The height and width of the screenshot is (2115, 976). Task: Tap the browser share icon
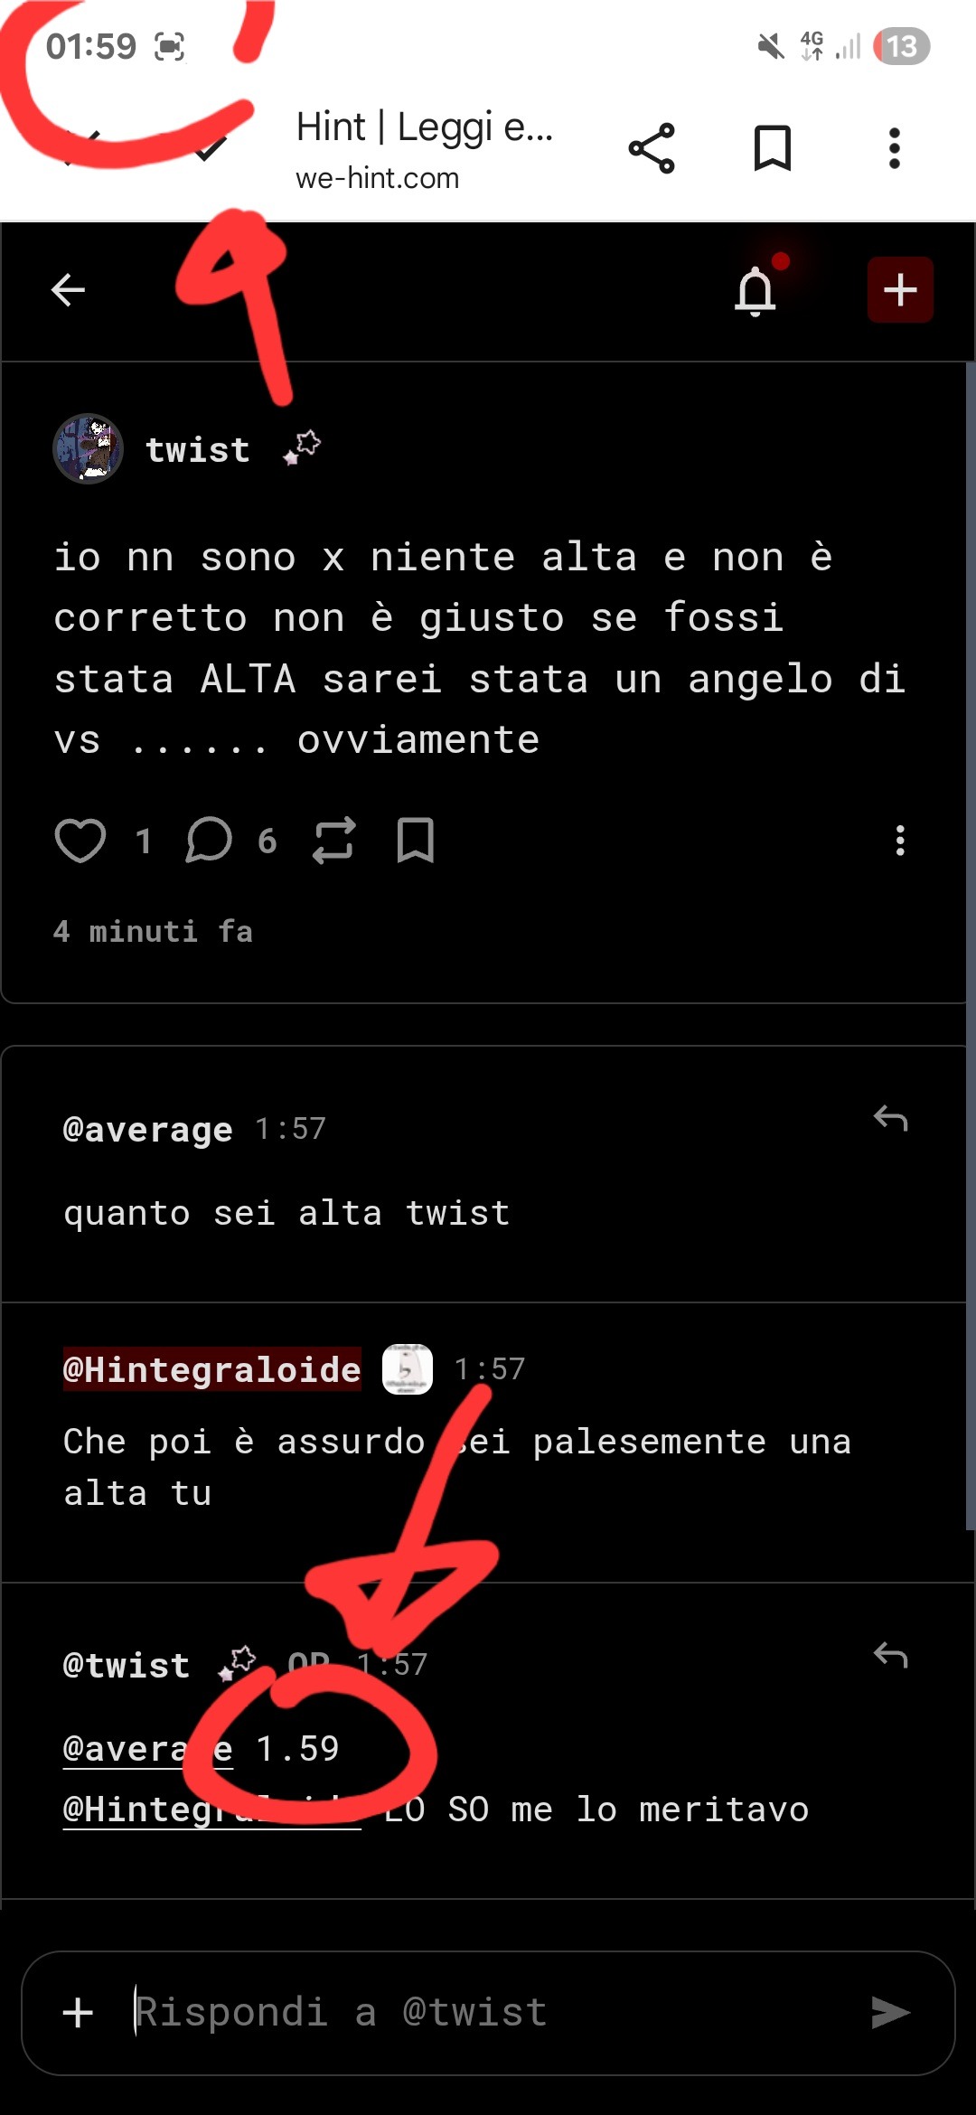tap(652, 148)
